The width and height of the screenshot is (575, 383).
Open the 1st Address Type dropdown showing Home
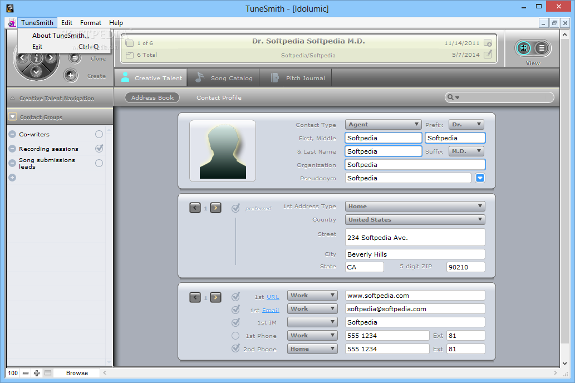click(x=415, y=206)
